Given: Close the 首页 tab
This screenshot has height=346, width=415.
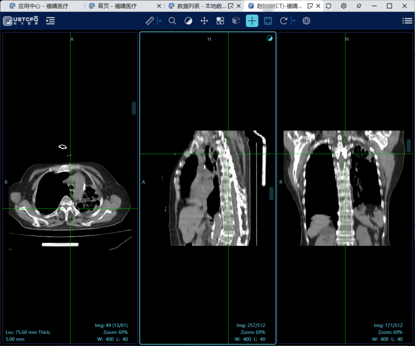Looking at the screenshot, I should coord(159,6).
